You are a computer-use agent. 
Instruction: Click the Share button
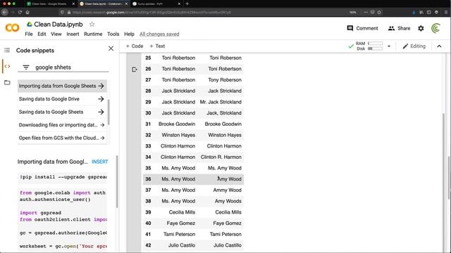tap(400, 28)
